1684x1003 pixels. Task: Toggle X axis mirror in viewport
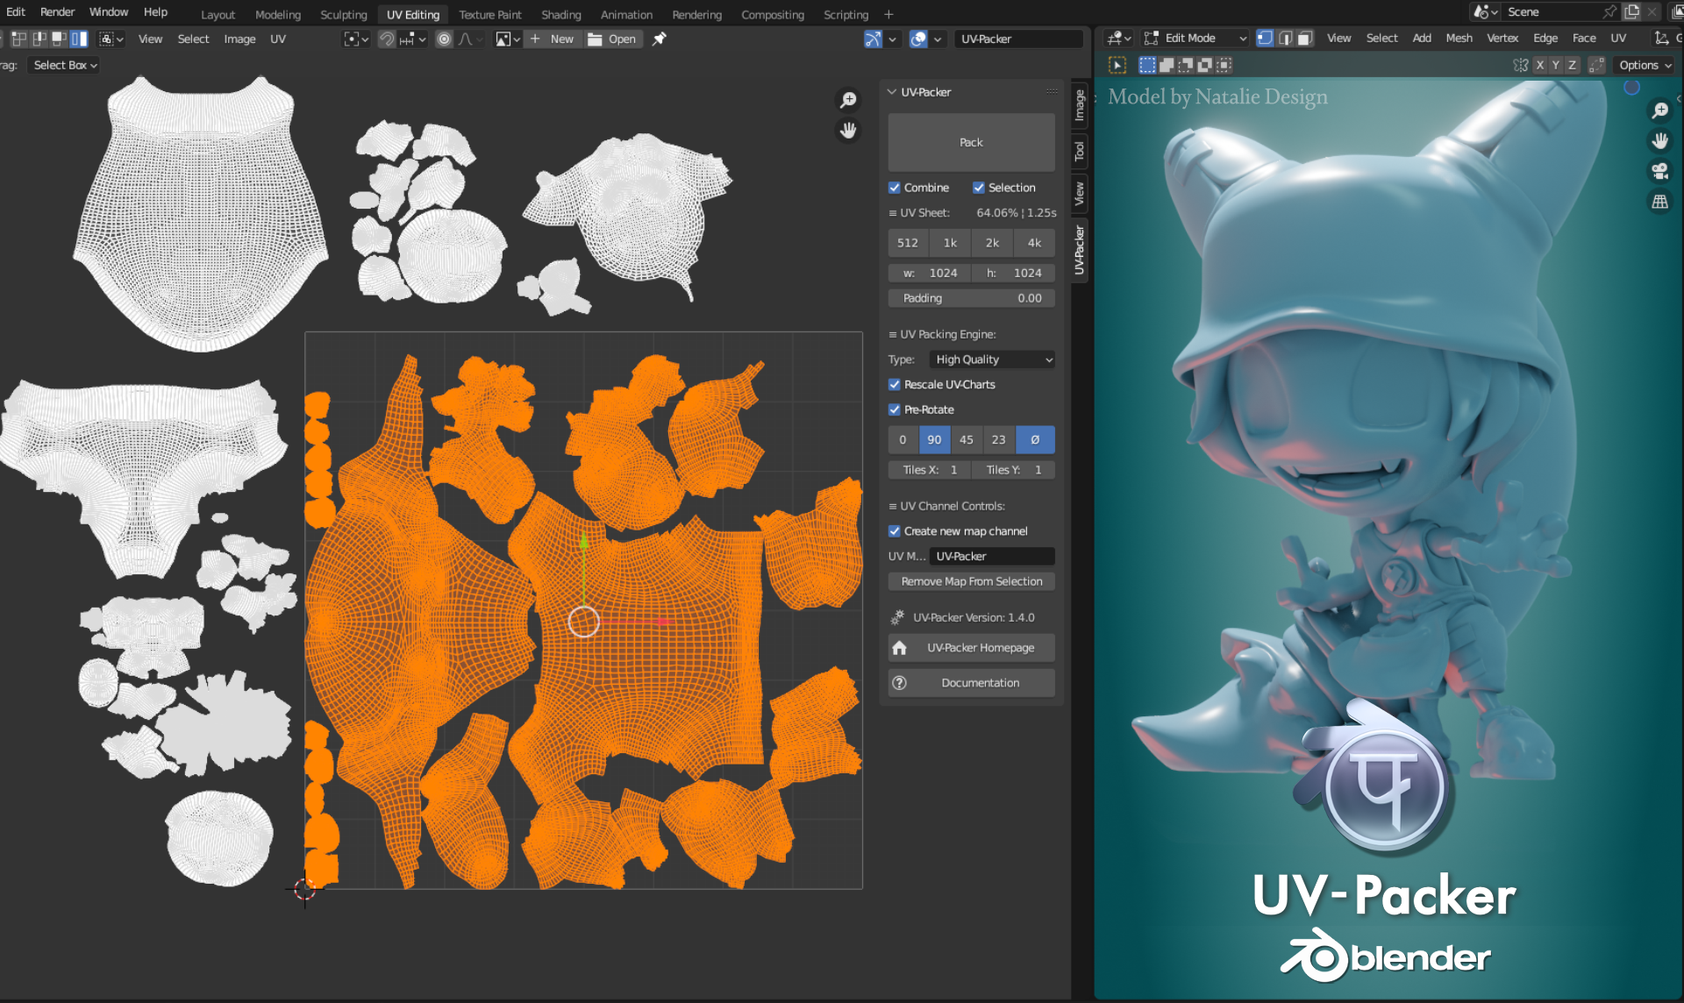pos(1539,65)
